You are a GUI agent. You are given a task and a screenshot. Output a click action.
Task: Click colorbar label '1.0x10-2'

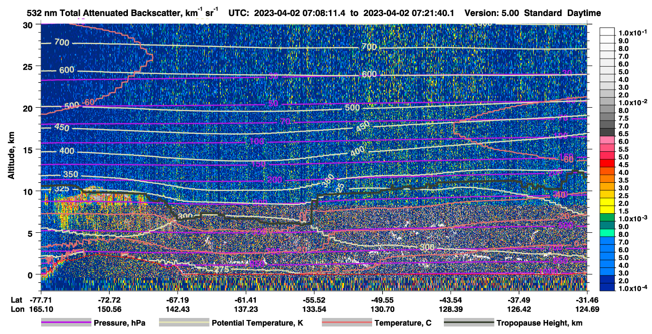click(633, 102)
